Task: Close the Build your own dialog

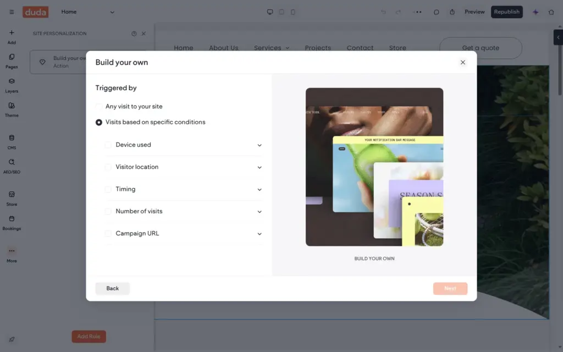Action: pos(463,62)
